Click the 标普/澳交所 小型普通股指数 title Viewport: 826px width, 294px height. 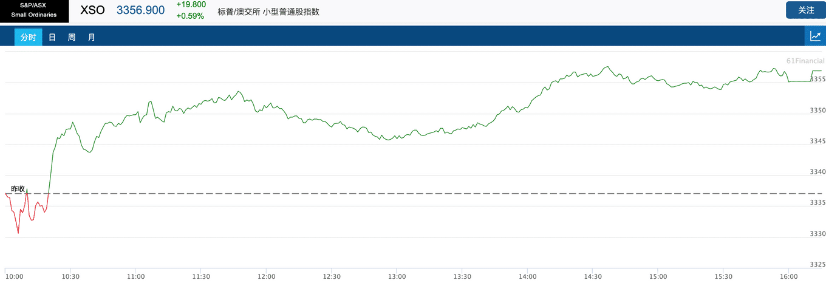tap(268, 12)
